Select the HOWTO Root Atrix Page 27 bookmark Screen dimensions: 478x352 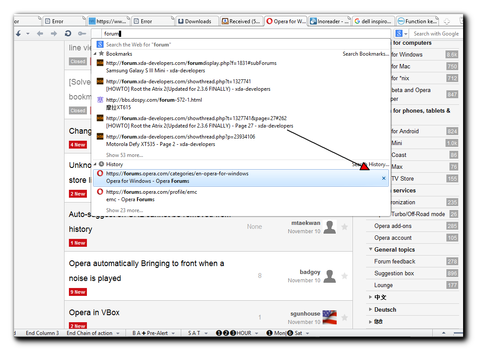point(241,122)
